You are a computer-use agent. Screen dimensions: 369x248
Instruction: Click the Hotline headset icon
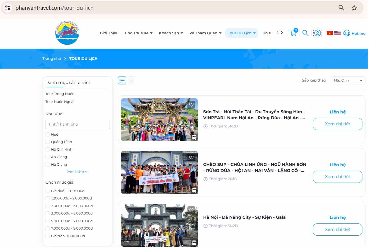coord(347,33)
